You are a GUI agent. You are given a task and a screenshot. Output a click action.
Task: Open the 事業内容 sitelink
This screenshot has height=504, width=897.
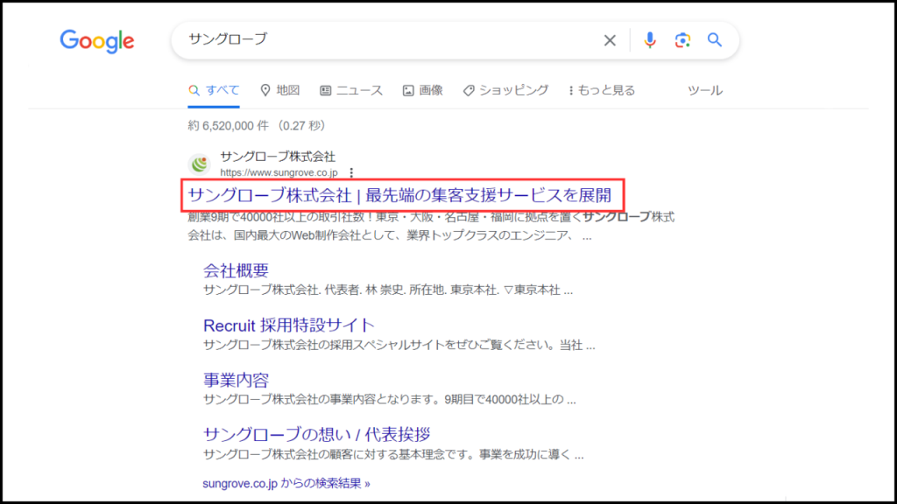(236, 380)
